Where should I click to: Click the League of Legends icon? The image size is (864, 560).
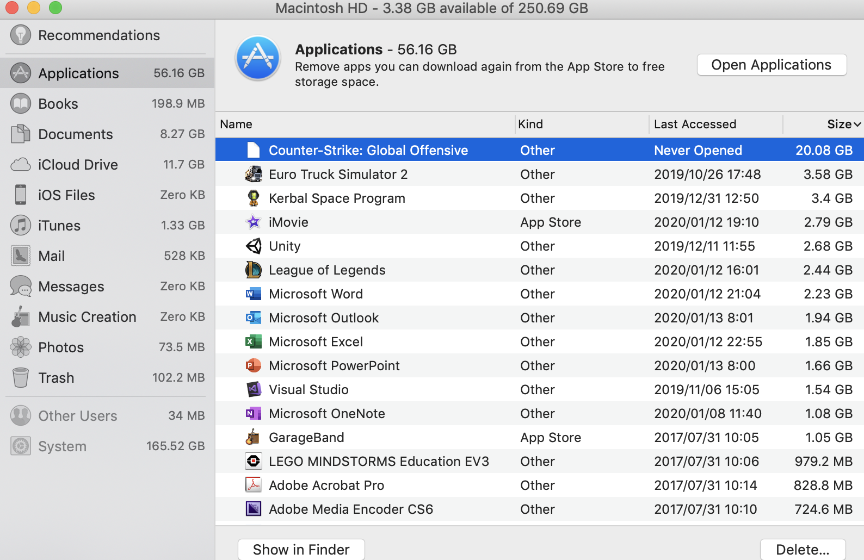pyautogui.click(x=254, y=270)
